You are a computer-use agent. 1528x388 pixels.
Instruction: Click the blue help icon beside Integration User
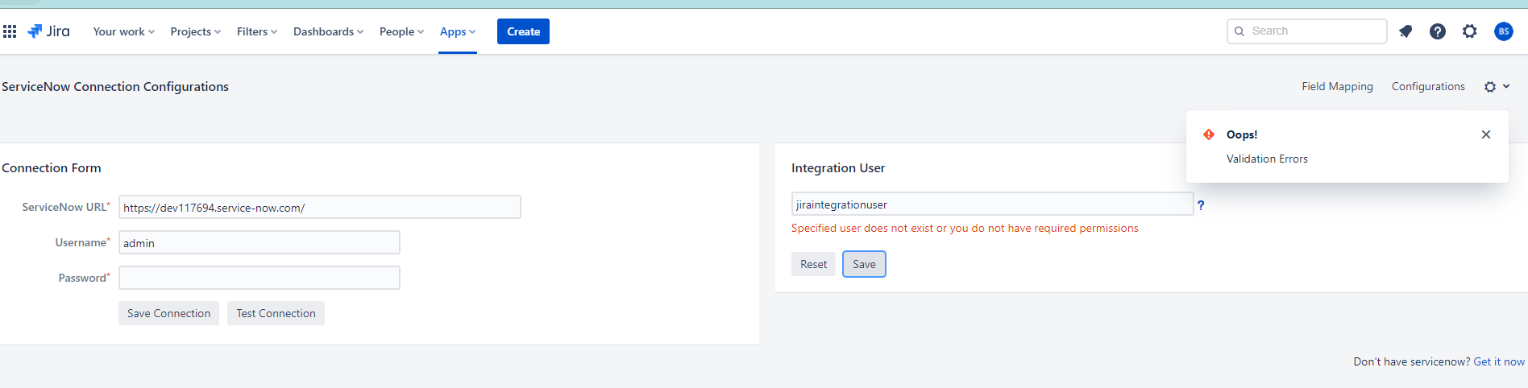pos(1201,205)
